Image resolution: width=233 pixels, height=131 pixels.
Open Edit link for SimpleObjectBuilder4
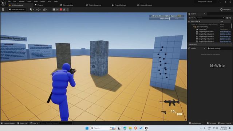(x=225, y=36)
